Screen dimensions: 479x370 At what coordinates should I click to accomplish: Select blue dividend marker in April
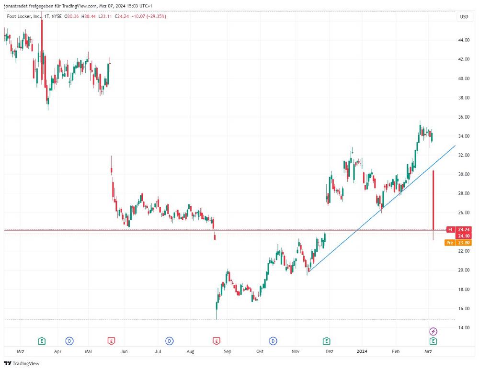point(69,341)
